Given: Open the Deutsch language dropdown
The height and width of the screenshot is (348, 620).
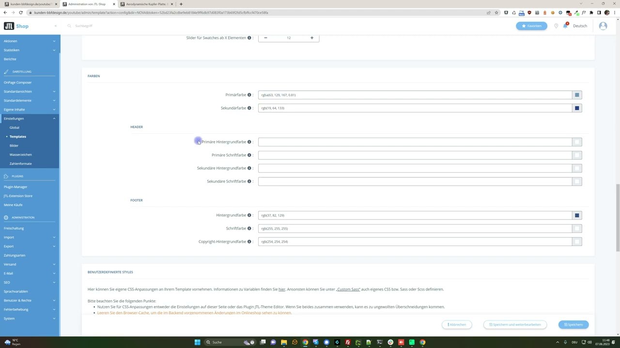Looking at the screenshot, I should (x=580, y=26).
